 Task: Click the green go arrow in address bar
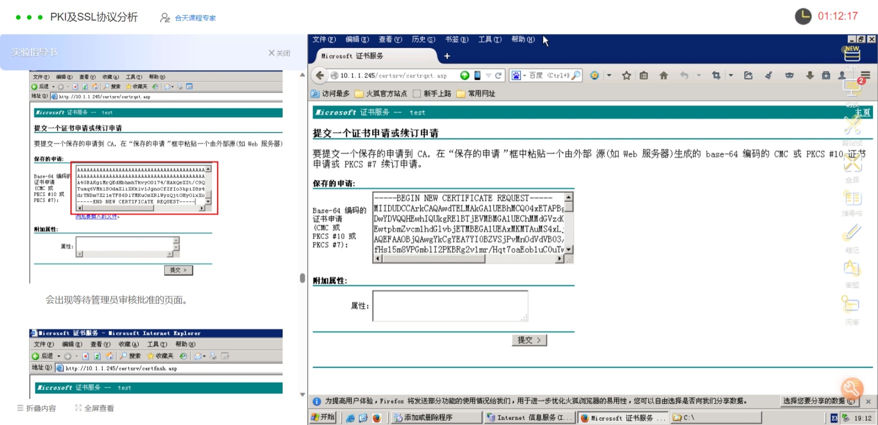(x=465, y=75)
